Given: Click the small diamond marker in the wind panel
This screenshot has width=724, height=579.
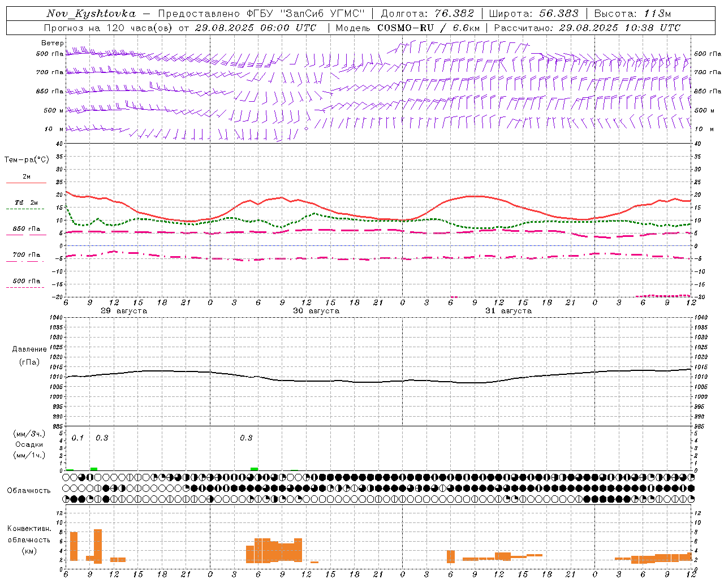Looking at the screenshot, I should coord(307,129).
